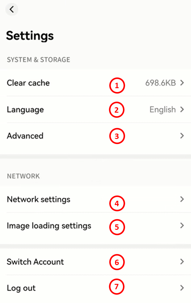Click the chevron on the Clear cache row
This screenshot has width=191, height=303.
[182, 83]
